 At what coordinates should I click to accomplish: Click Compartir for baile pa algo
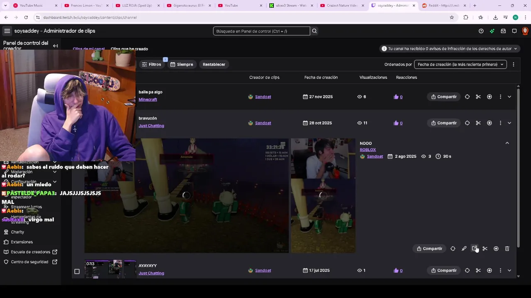click(444, 97)
